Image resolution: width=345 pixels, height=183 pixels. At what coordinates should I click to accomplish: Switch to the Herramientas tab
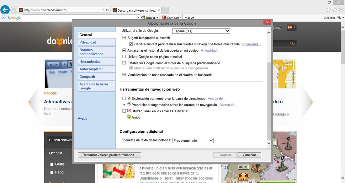coord(97,61)
